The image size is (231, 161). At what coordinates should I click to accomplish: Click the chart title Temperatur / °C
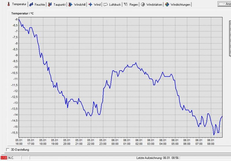23,13
